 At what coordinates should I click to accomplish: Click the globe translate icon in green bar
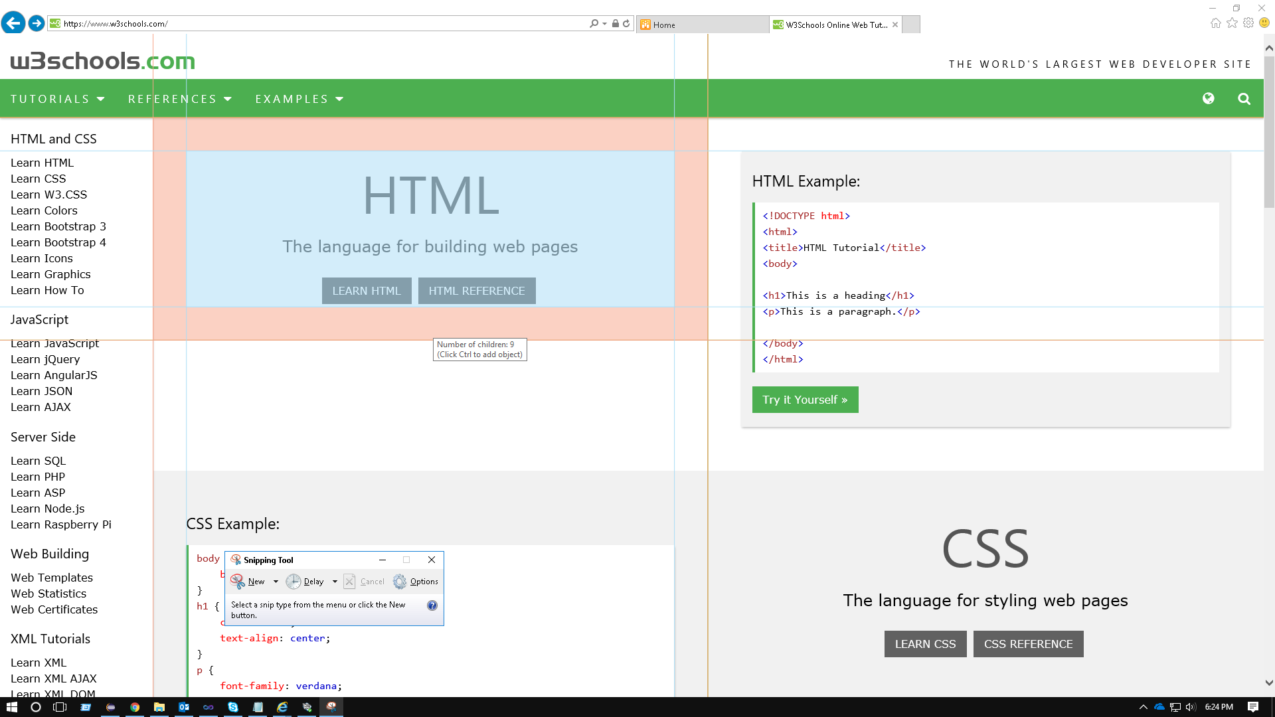[x=1208, y=98]
